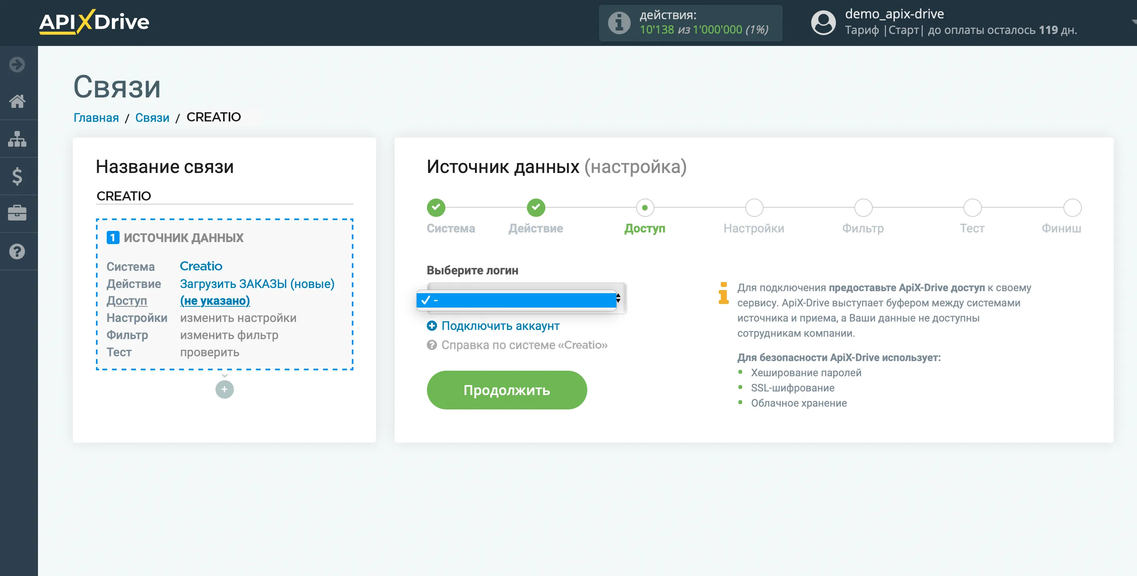Click изменить настройки text
This screenshot has height=576, width=1137.
[238, 318]
